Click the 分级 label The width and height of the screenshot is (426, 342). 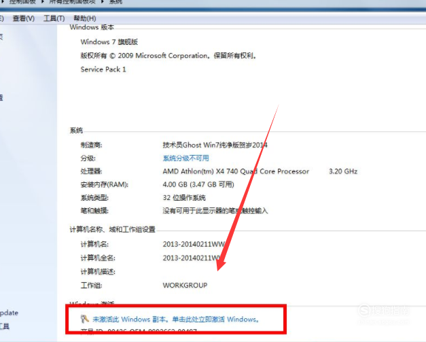(x=88, y=158)
